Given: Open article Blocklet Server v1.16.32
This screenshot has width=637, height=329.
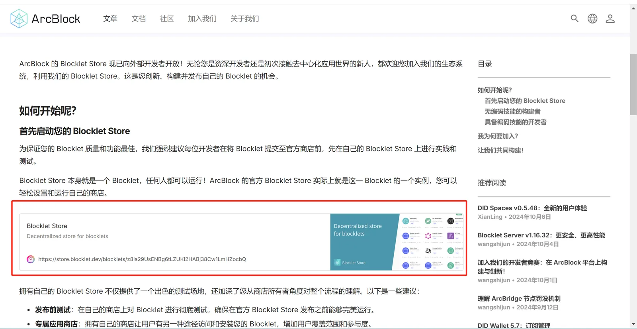Looking at the screenshot, I should tap(541, 235).
